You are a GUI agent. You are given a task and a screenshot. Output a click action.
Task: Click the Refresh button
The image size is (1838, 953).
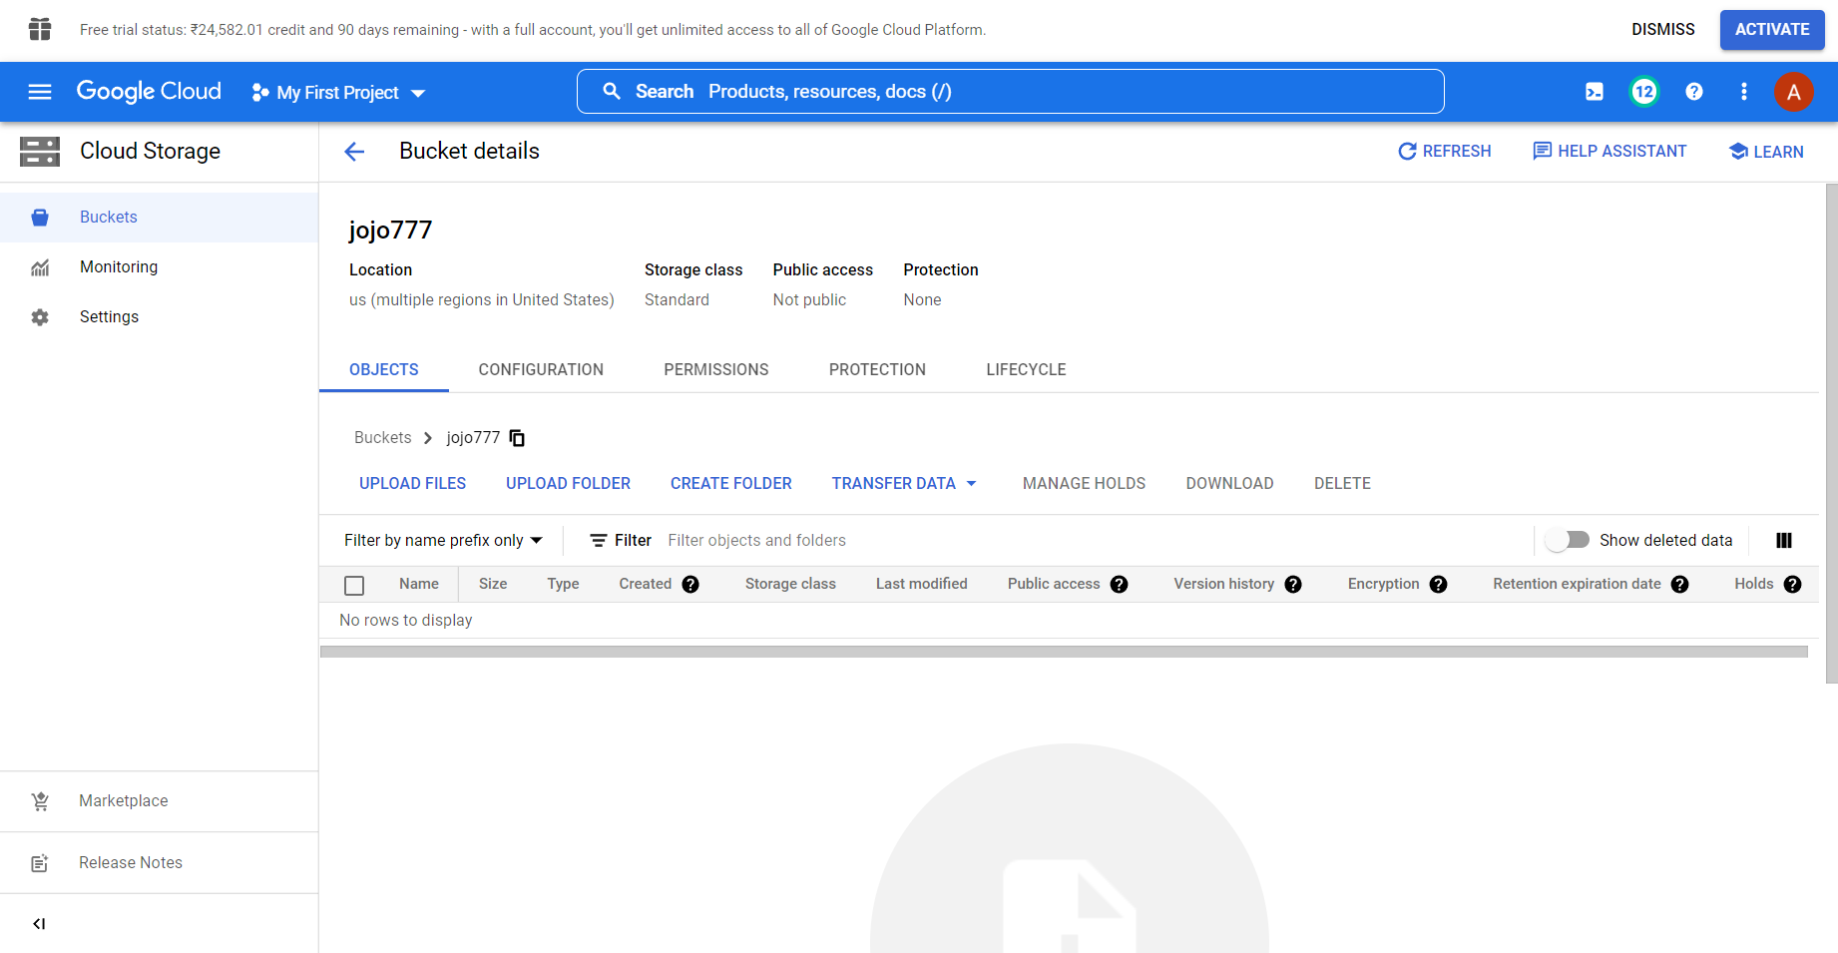point(1444,152)
